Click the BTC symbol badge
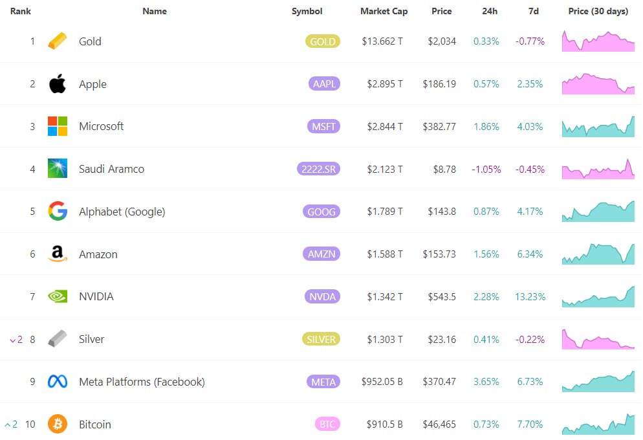Screen dimensions: 643x440 click(x=327, y=424)
